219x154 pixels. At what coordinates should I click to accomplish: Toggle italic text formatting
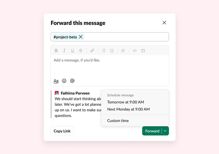64,50
